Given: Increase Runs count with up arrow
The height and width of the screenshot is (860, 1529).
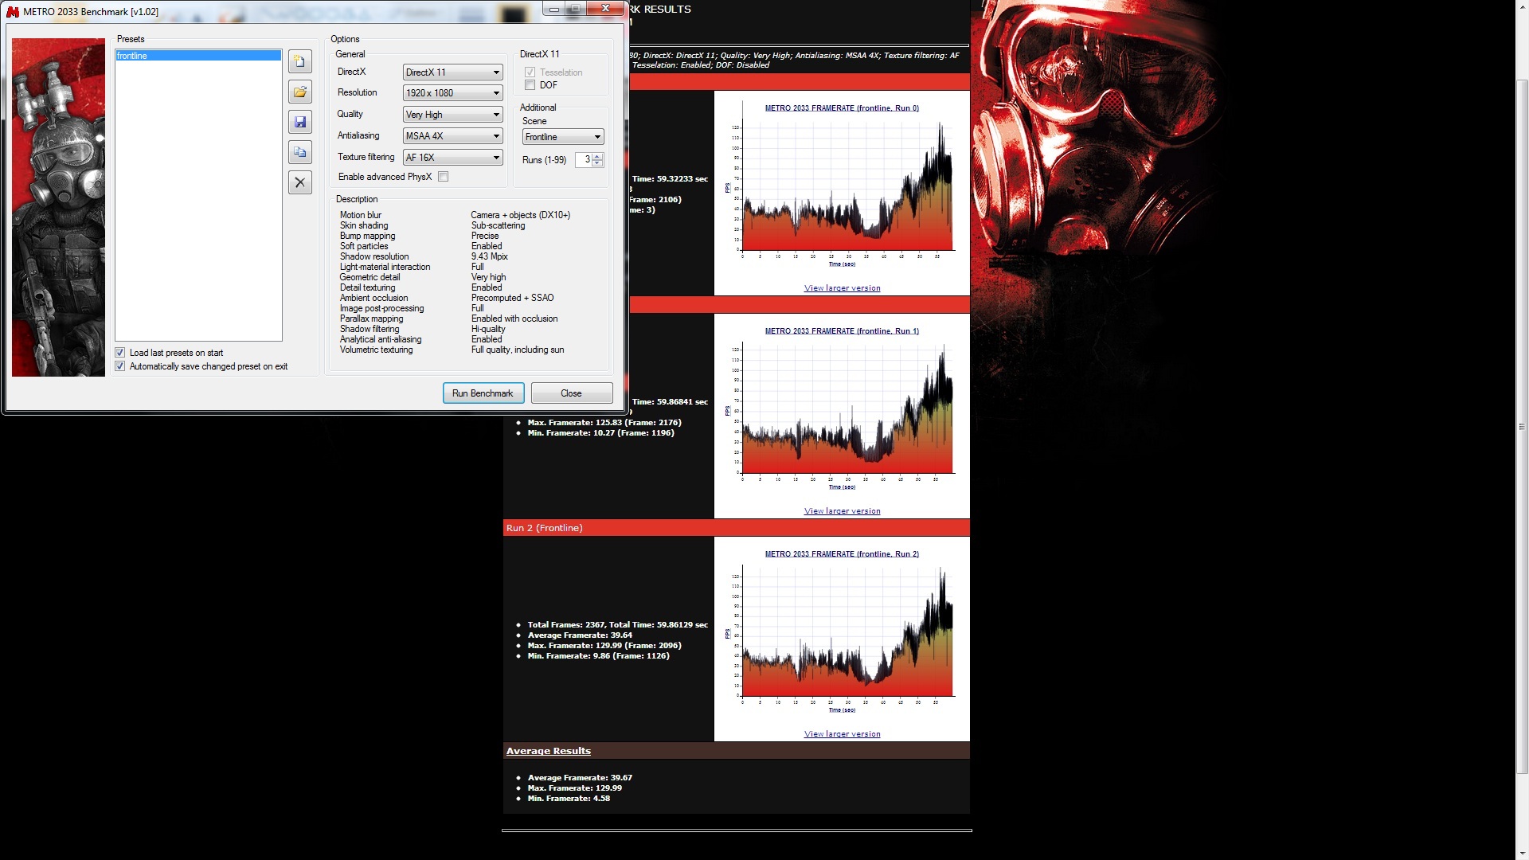Looking at the screenshot, I should click(597, 156).
